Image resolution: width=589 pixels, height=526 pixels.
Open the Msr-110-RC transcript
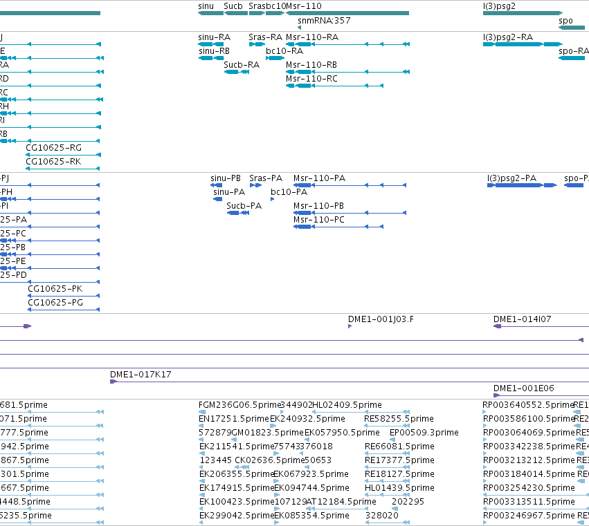(x=335, y=86)
